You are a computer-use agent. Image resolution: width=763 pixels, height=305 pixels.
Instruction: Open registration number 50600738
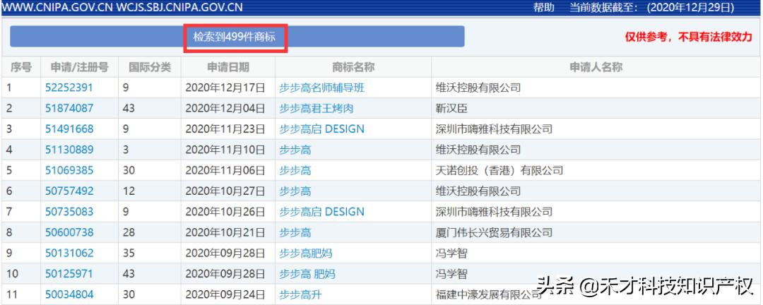(x=69, y=232)
